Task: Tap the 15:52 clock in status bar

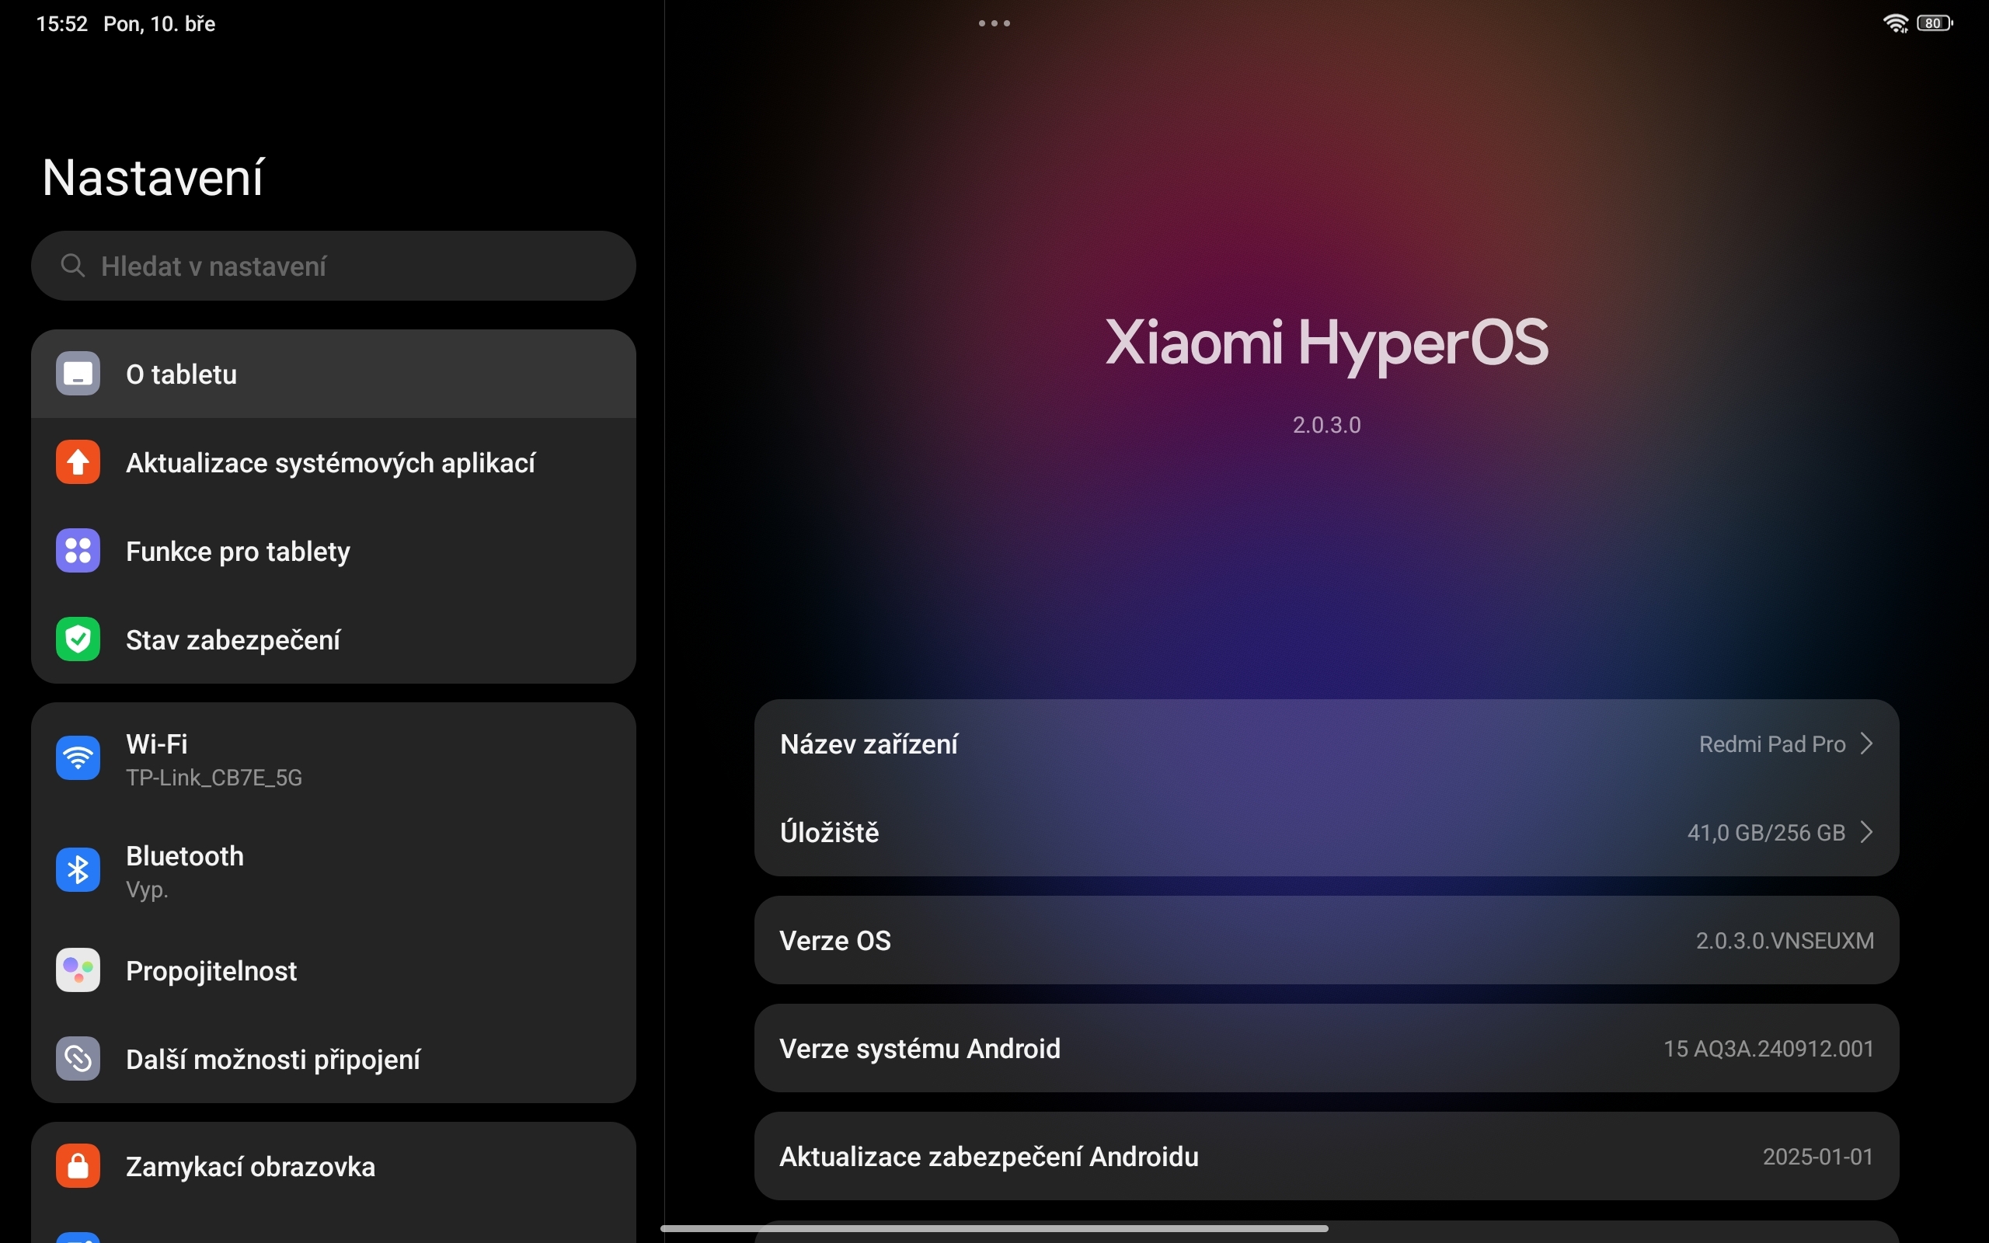Action: (x=61, y=24)
